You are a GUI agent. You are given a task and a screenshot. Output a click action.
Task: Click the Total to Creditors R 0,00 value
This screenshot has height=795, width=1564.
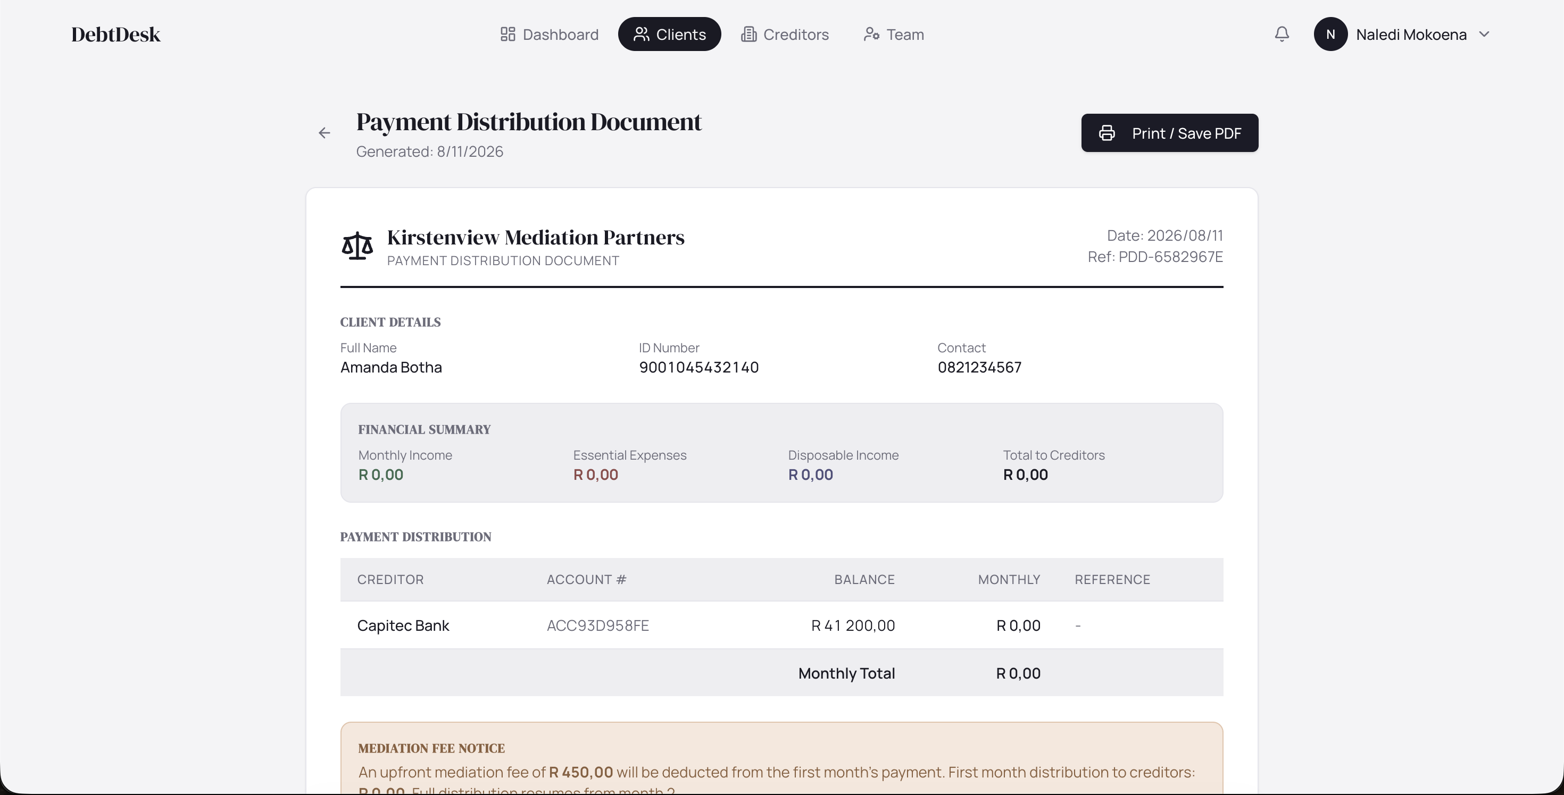point(1026,475)
